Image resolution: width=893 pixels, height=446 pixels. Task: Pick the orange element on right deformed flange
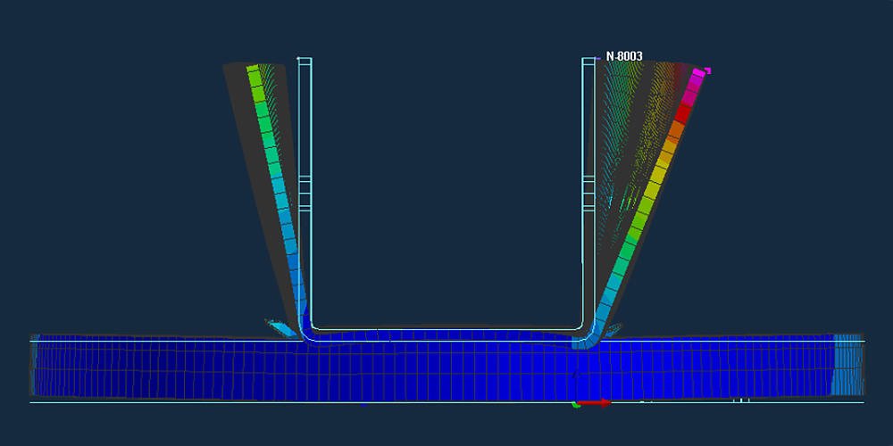(676, 131)
